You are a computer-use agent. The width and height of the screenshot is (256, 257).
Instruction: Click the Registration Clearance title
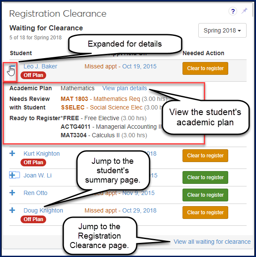coord(58,13)
